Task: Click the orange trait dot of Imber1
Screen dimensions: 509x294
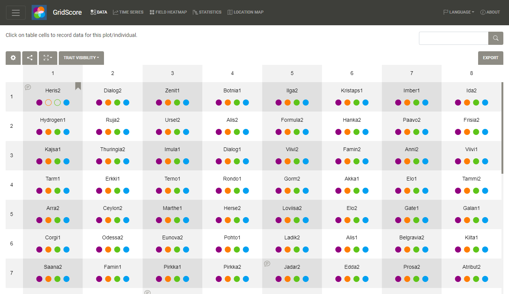Action: [407, 103]
